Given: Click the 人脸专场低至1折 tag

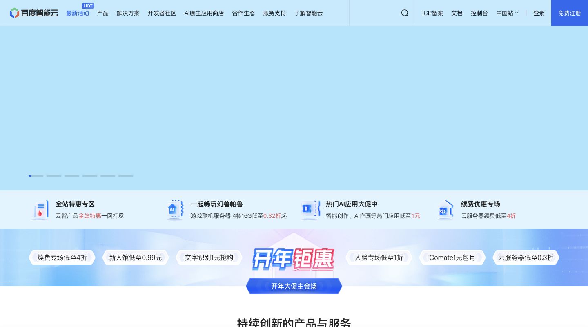Looking at the screenshot, I should [x=379, y=258].
